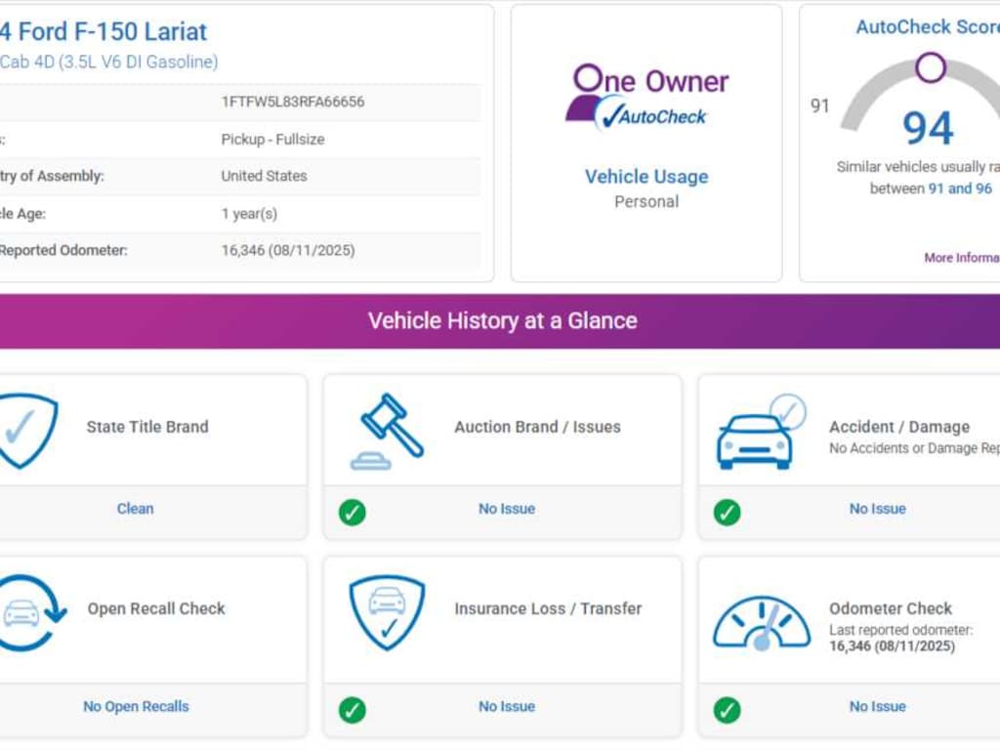Click the VIN number 1FTFW5L83RFA66656

point(293,102)
